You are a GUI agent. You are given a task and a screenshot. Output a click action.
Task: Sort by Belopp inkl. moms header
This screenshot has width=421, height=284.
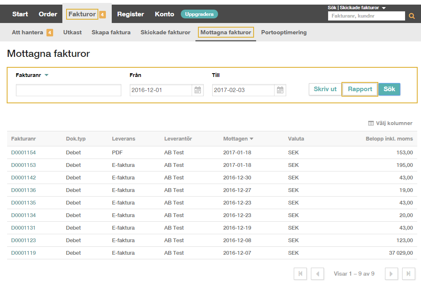pos(389,139)
